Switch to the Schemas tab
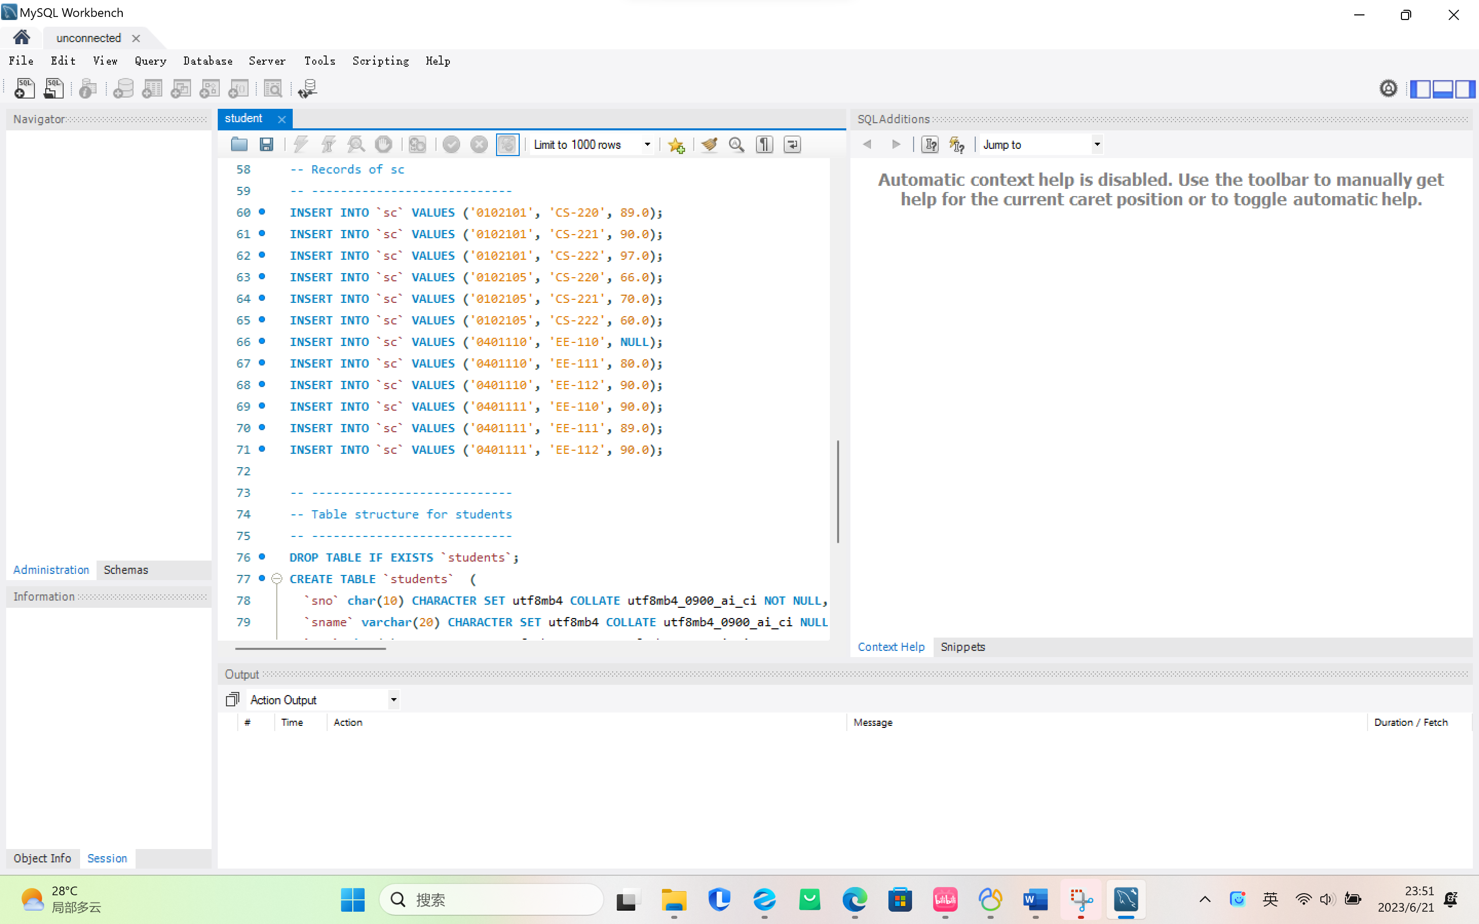 (x=126, y=570)
